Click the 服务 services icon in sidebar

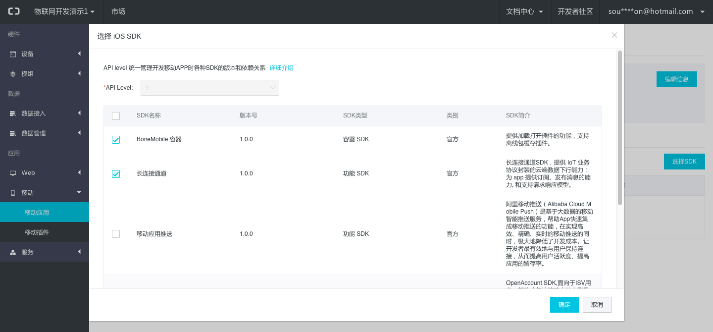coord(13,252)
